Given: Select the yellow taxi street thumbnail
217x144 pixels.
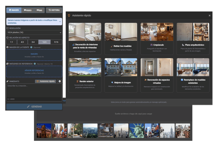Looking at the screenshot, I should pos(75,131).
